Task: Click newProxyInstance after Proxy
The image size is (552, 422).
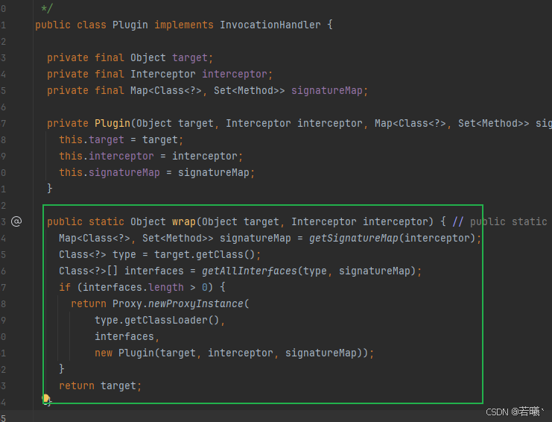Action: [196, 303]
